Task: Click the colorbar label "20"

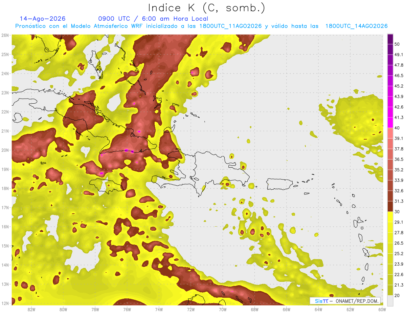Action: point(398,295)
